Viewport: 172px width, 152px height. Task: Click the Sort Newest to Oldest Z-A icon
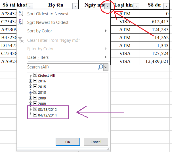point(21,22)
